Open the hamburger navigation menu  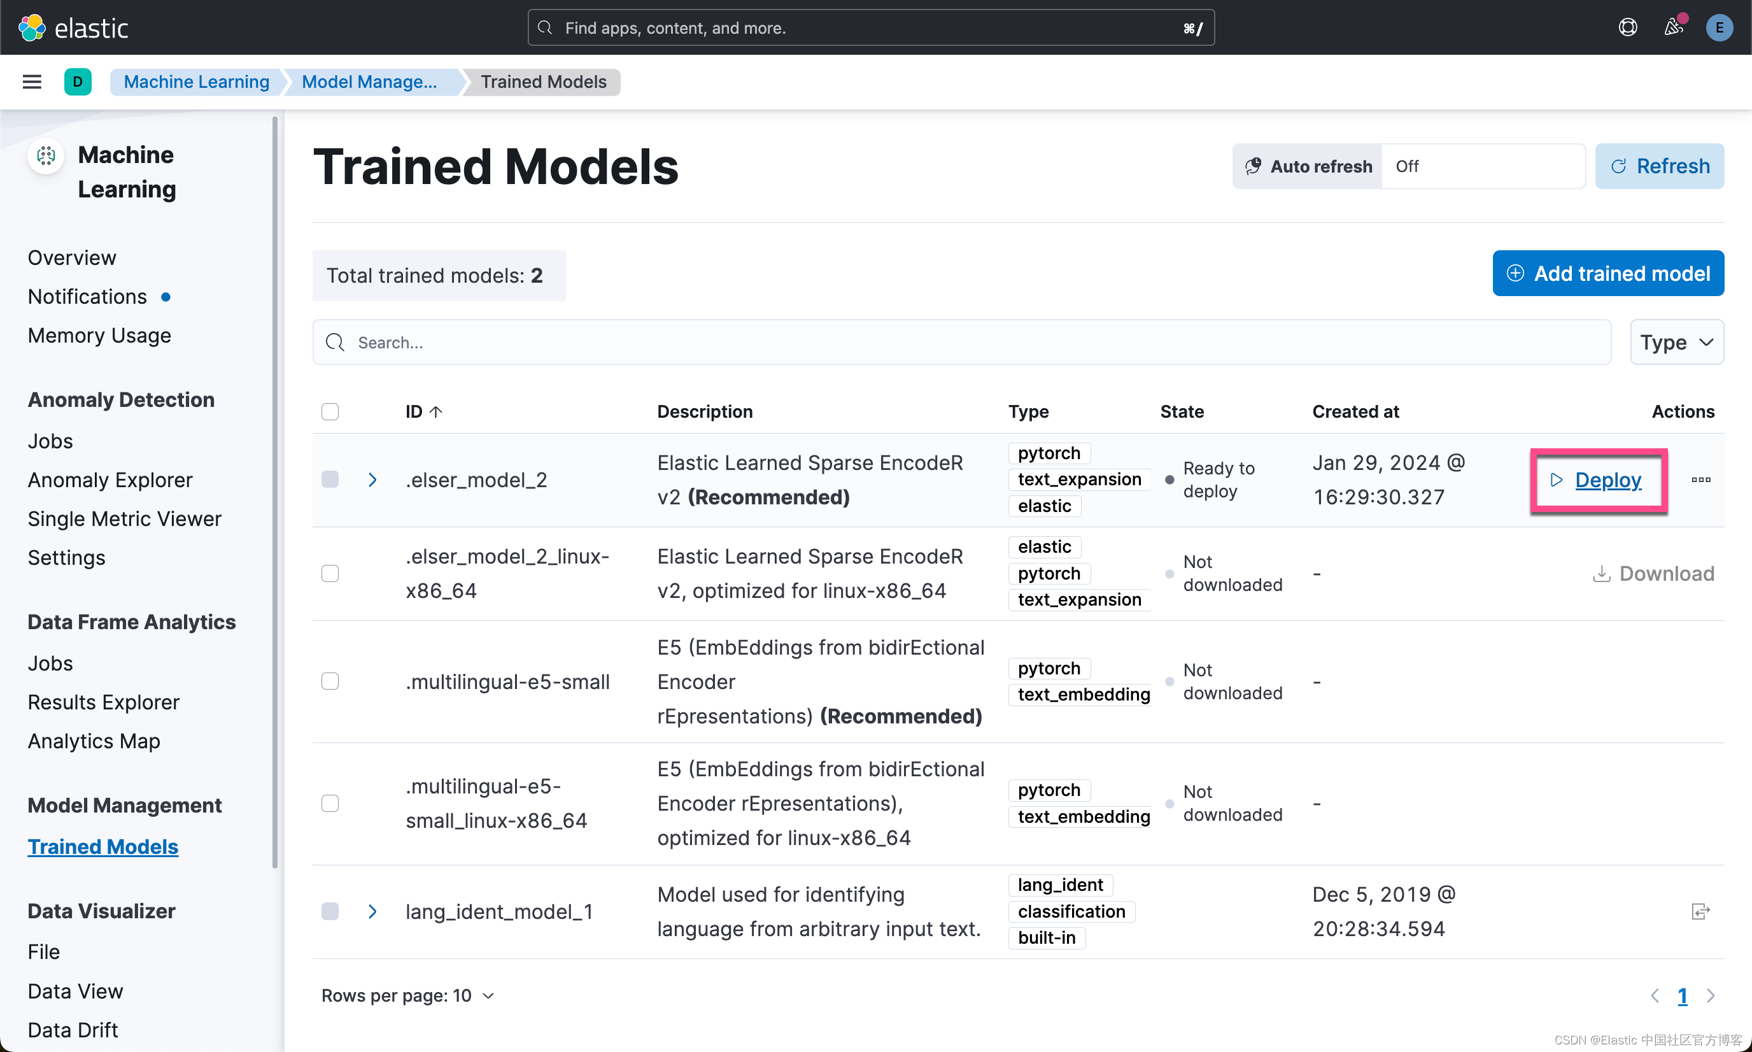point(31,82)
